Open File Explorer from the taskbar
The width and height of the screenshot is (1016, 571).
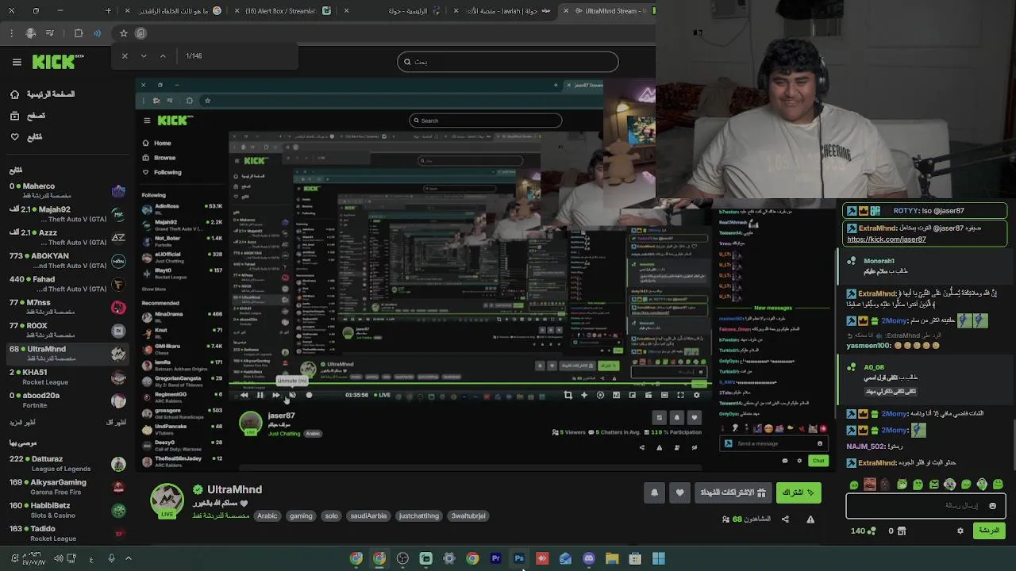click(612, 559)
